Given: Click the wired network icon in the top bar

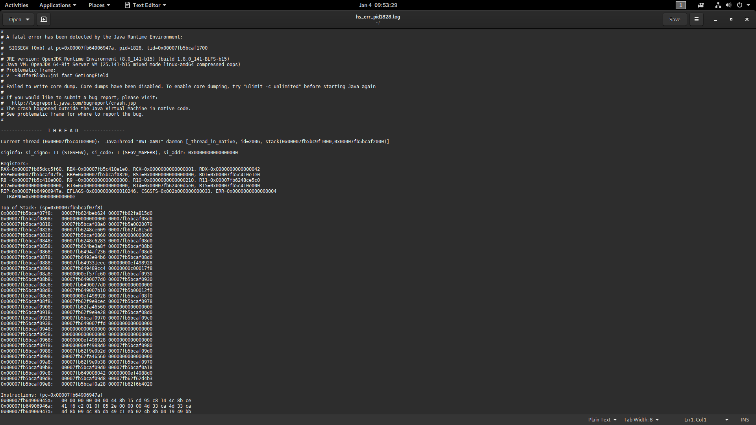Looking at the screenshot, I should [718, 5].
